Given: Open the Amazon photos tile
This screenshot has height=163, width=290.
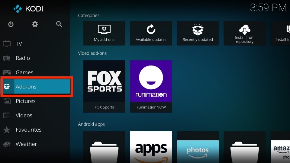Looking at the screenshot, I should 198,147.
